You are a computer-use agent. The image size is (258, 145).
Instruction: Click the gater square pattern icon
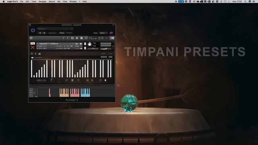point(72,80)
